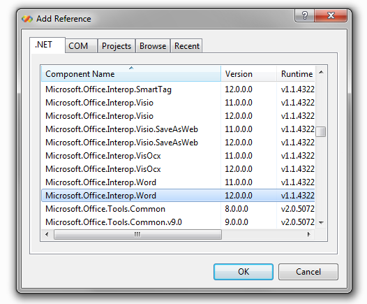Dismiss dialog with Cancel button
The image size is (367, 304).
point(308,272)
